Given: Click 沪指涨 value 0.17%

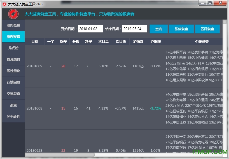Looking at the screenshot, I should 155,66.
